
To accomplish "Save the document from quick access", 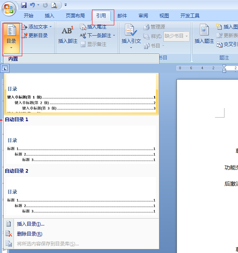I will click(x=24, y=5).
